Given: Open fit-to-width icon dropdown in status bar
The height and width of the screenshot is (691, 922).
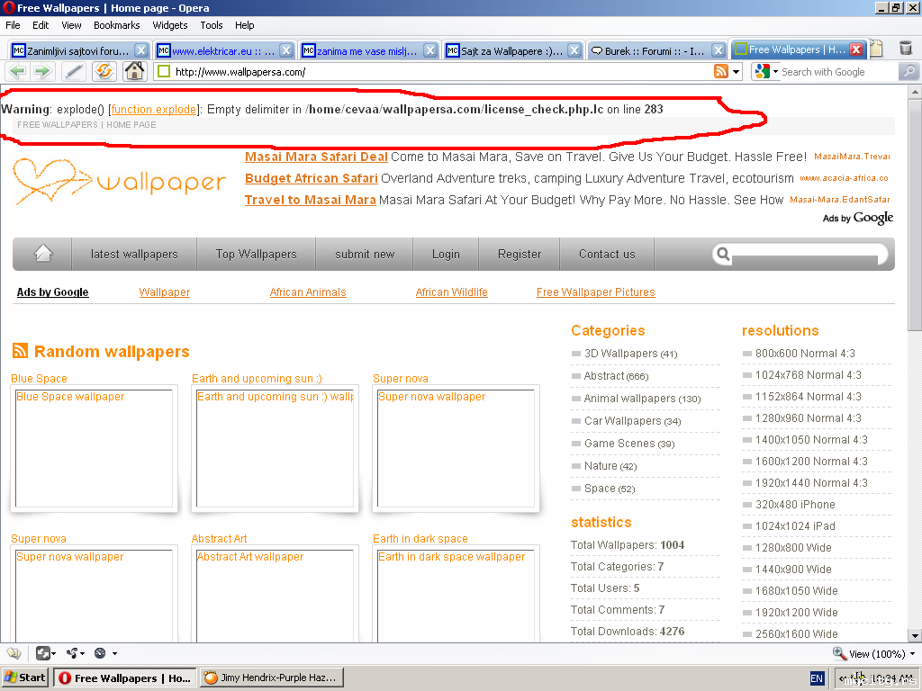Looking at the screenshot, I should pyautogui.click(x=46, y=653).
